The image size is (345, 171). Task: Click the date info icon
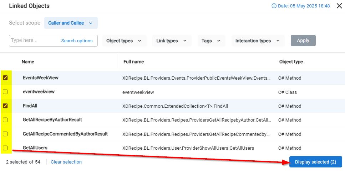tap(274, 6)
